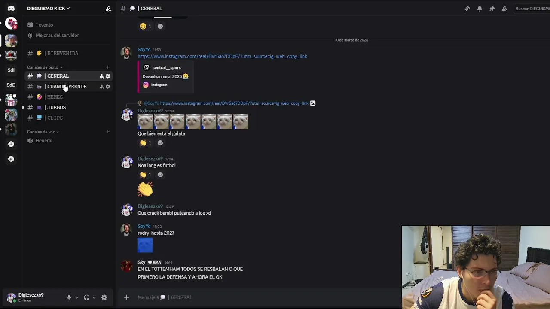Collapse the Canales de voz category
This screenshot has height=309, width=550.
click(x=43, y=132)
